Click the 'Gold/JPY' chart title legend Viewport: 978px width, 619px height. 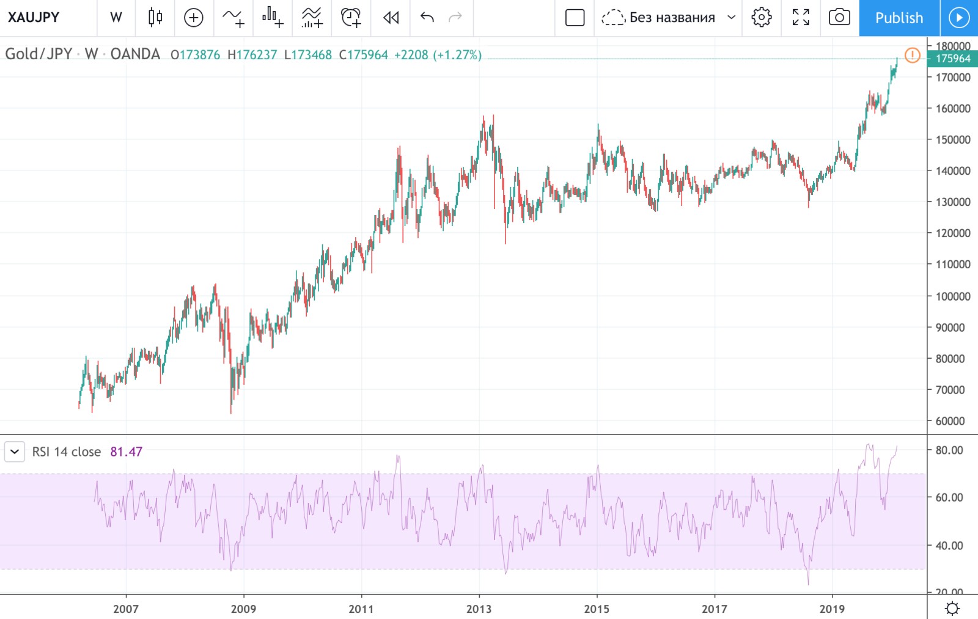click(39, 54)
